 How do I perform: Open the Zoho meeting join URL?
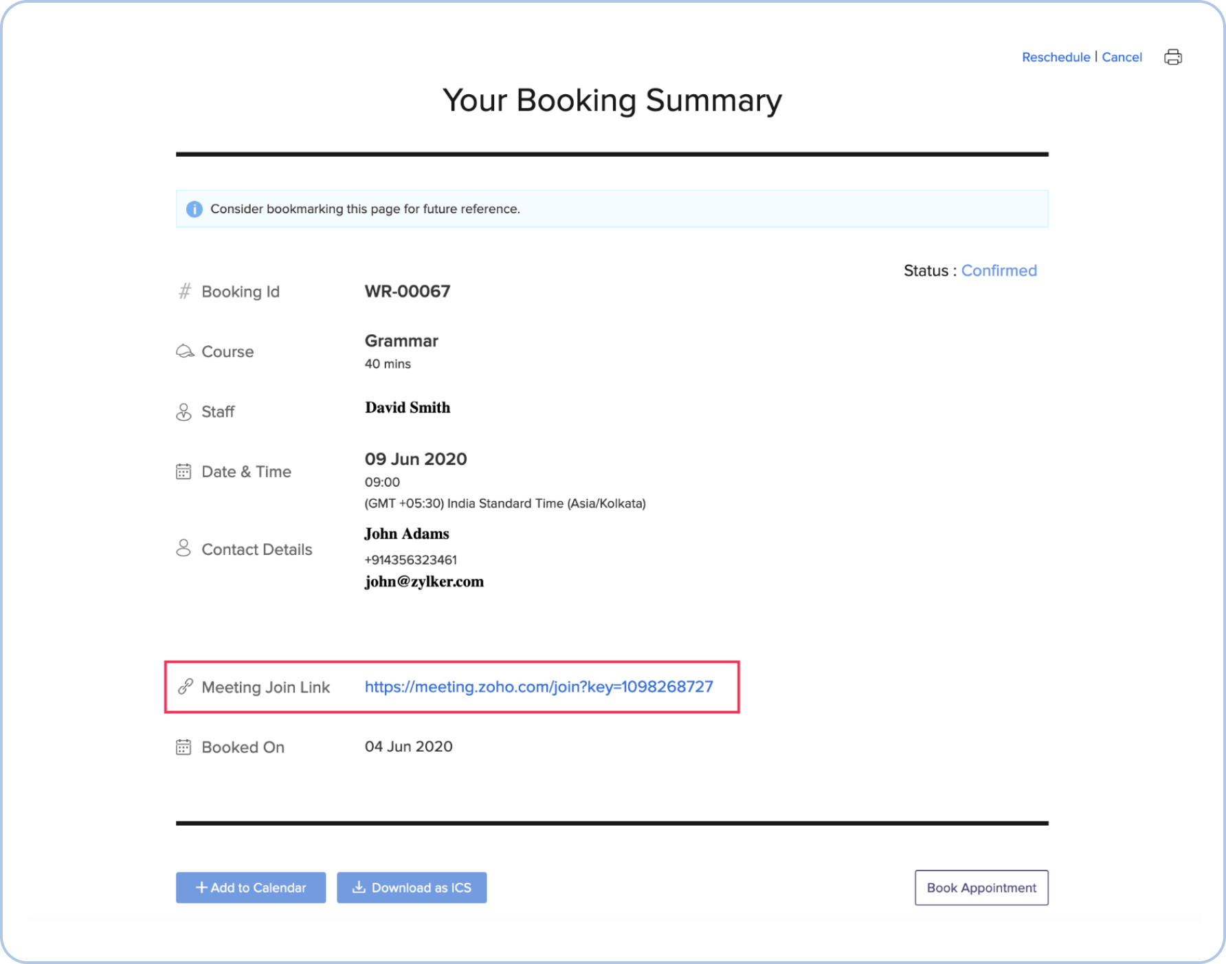pos(539,687)
